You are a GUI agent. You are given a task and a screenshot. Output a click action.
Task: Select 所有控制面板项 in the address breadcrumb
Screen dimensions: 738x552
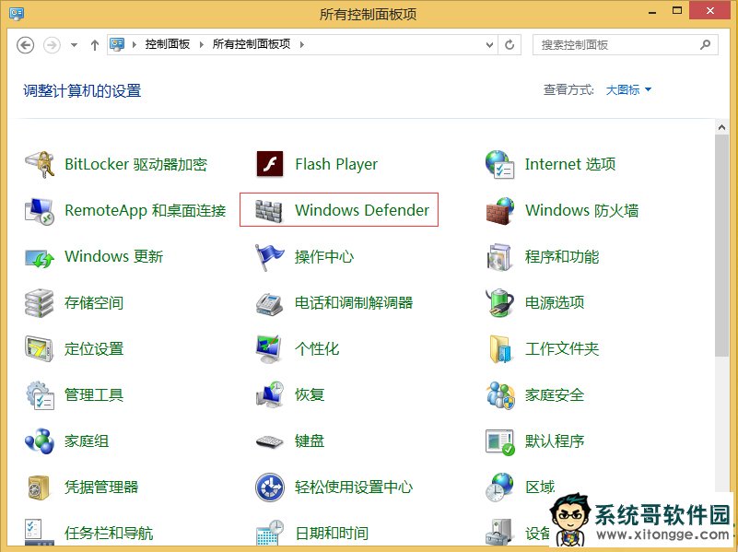[252, 44]
